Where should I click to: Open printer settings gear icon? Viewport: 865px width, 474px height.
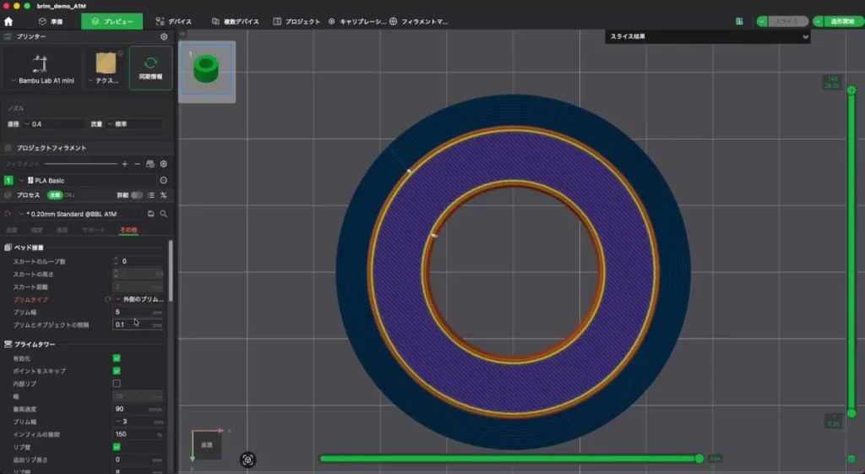164,36
